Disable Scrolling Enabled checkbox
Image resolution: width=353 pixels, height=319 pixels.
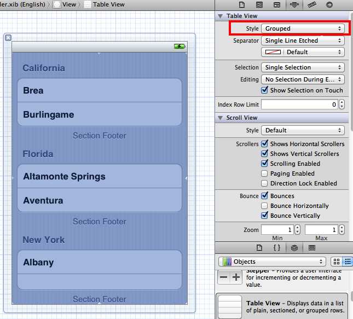[264, 164]
